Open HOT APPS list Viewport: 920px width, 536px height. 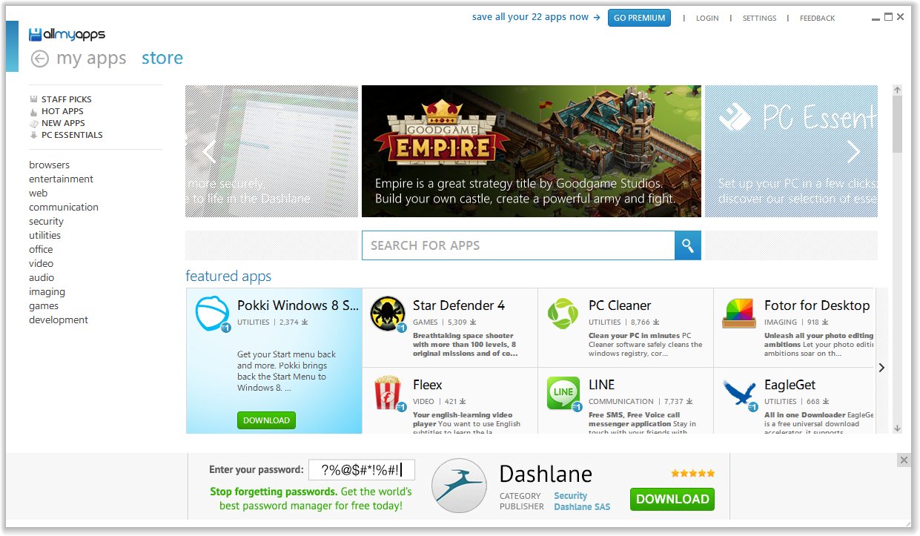tap(62, 111)
